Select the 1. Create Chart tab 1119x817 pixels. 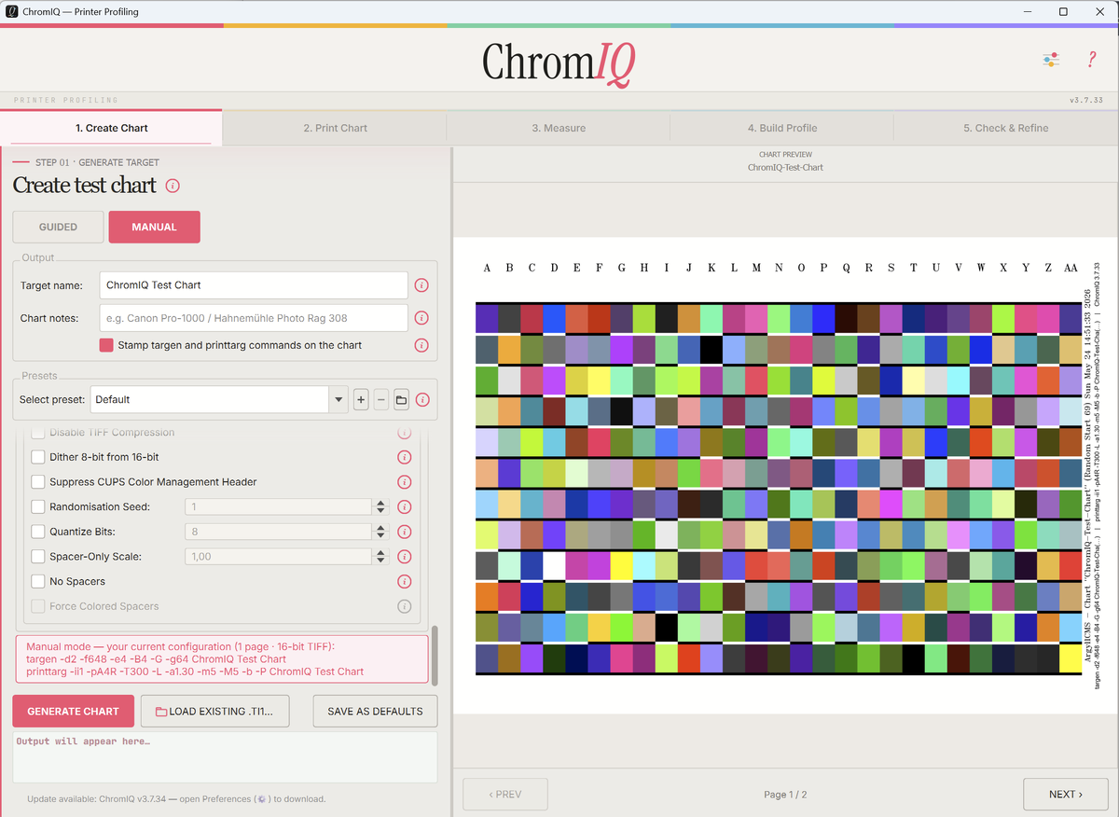112,128
